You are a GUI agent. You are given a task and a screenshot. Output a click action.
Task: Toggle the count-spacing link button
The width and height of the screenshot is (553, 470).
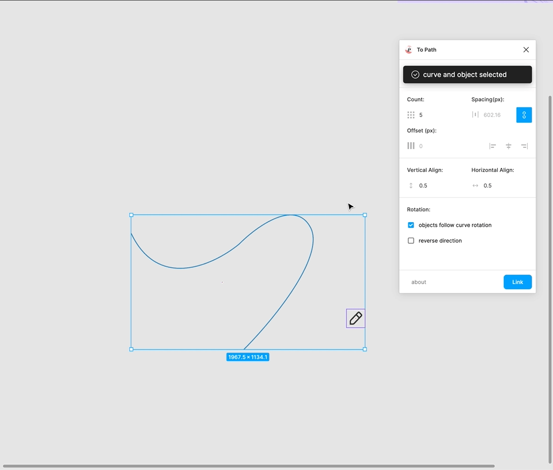[524, 115]
